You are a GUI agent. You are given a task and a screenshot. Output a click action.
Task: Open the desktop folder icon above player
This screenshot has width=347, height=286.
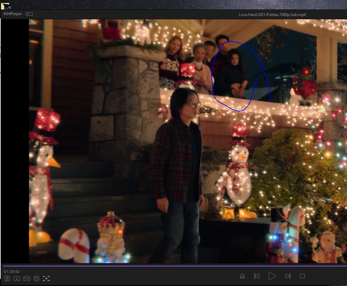click(x=5, y=6)
